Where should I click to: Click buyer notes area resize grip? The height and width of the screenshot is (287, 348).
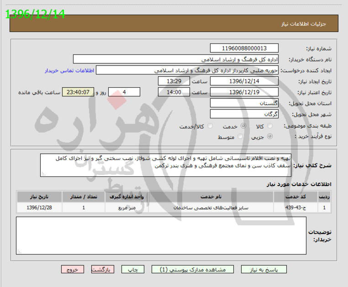(19, 251)
